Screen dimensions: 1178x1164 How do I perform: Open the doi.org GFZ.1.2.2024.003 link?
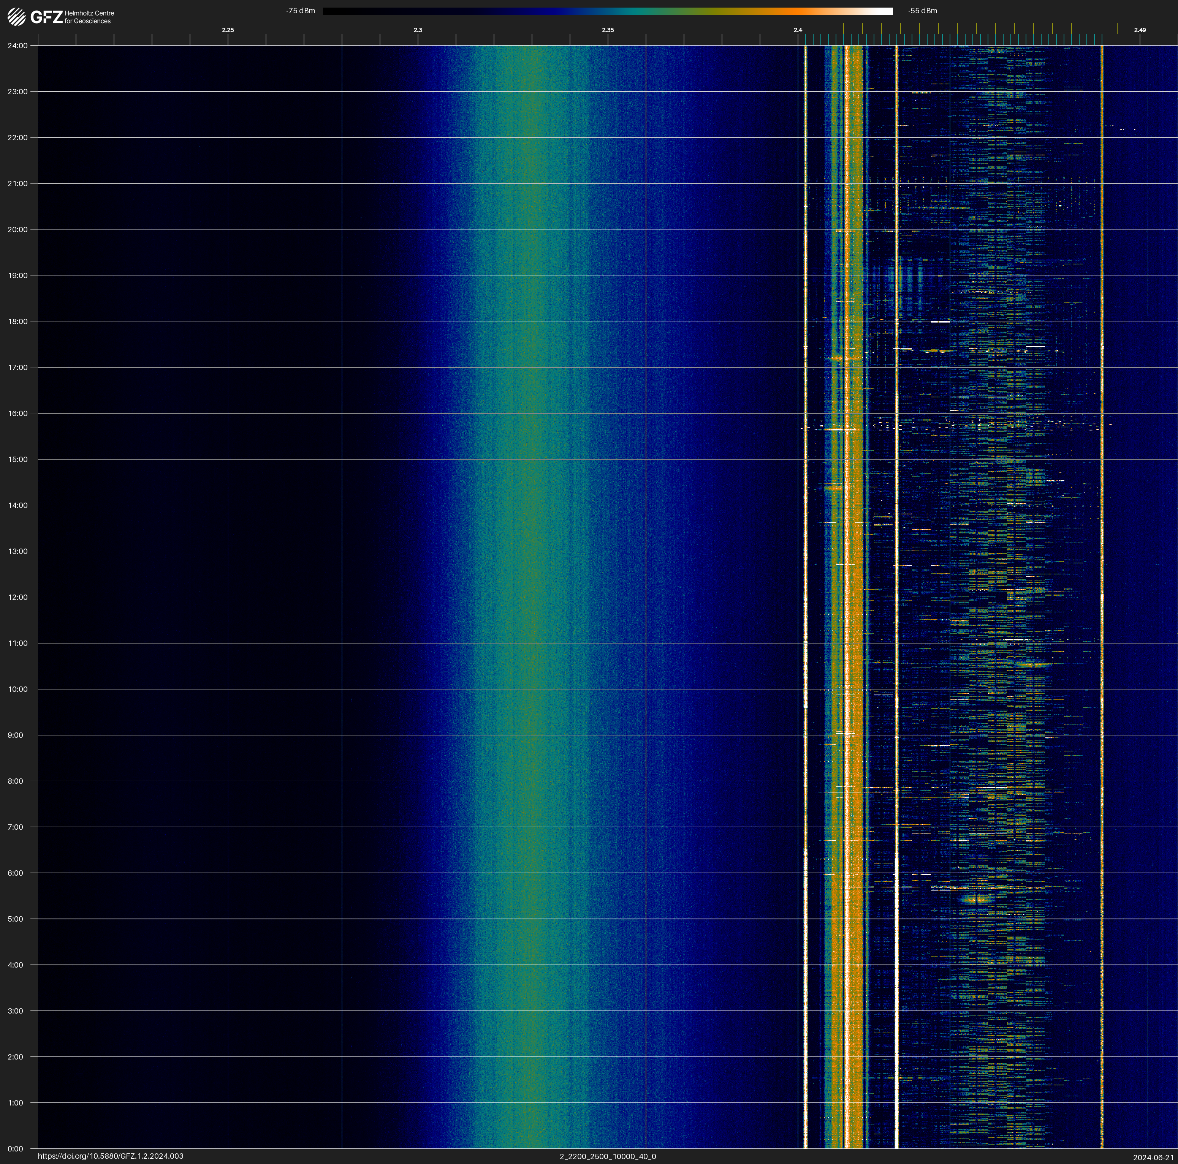[x=110, y=1156]
